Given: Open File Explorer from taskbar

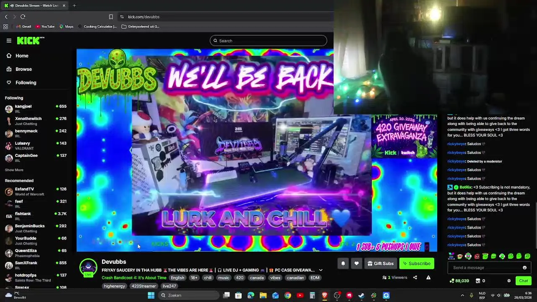Looking at the screenshot, I should [263, 295].
